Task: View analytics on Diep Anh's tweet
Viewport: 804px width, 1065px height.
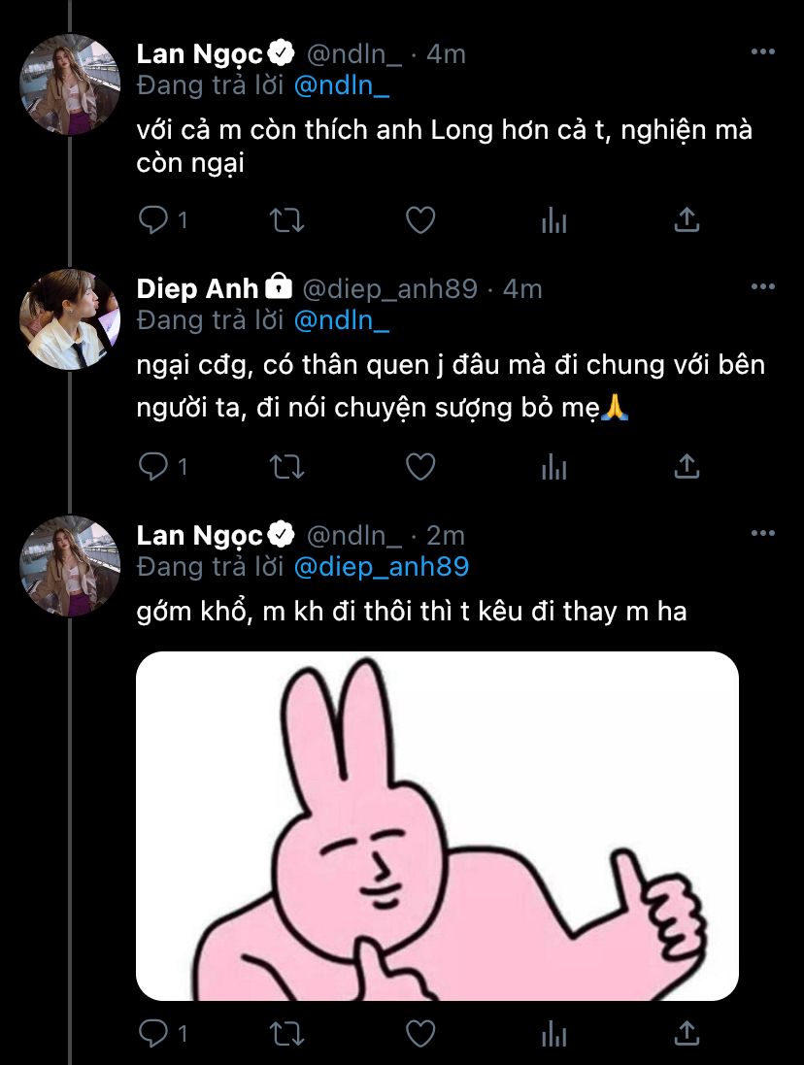Action: [553, 467]
